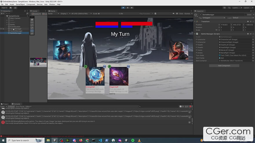
Task: Toggle console warning count filter
Action: click(186, 107)
